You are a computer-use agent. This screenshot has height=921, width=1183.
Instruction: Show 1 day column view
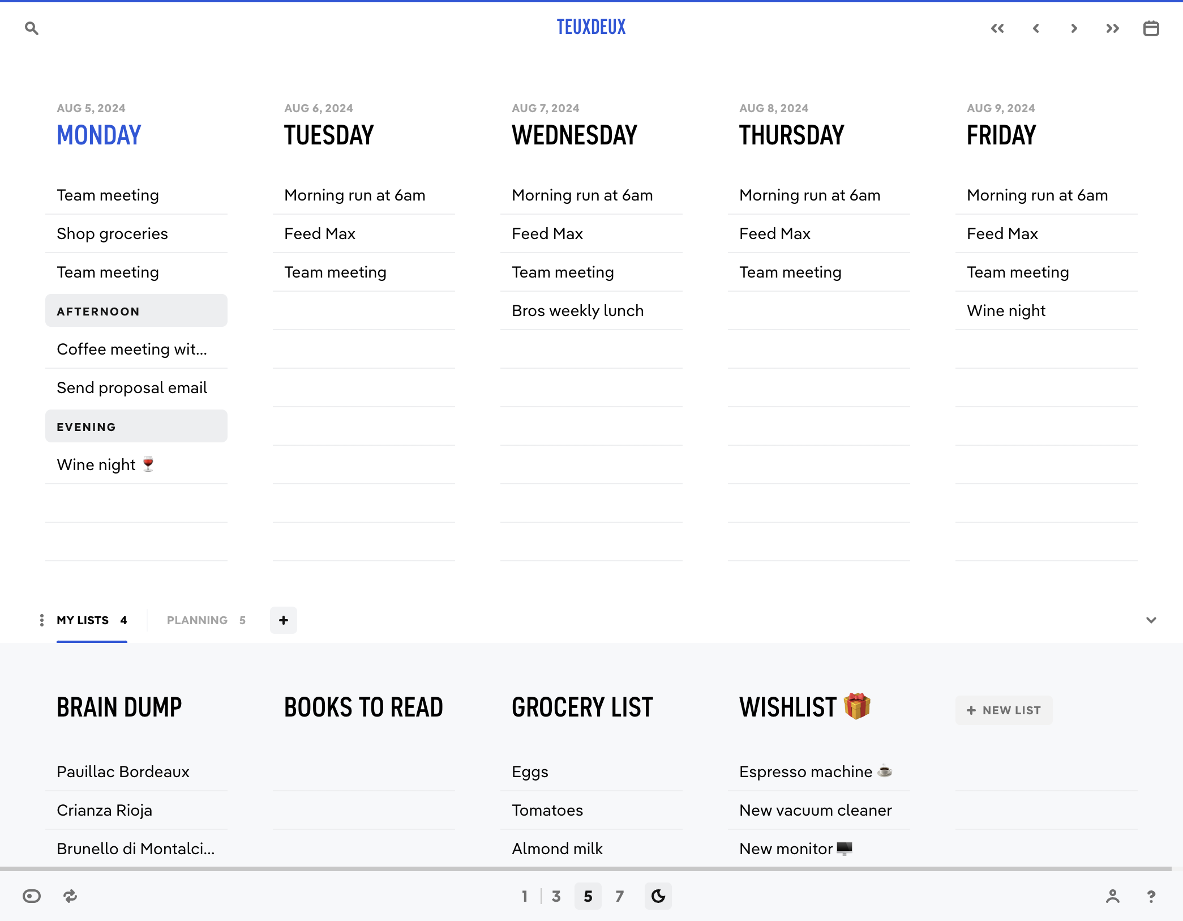click(x=525, y=896)
